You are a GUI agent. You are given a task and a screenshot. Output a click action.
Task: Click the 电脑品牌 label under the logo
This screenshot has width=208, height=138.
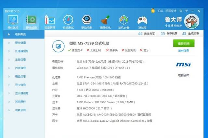(x=183, y=75)
